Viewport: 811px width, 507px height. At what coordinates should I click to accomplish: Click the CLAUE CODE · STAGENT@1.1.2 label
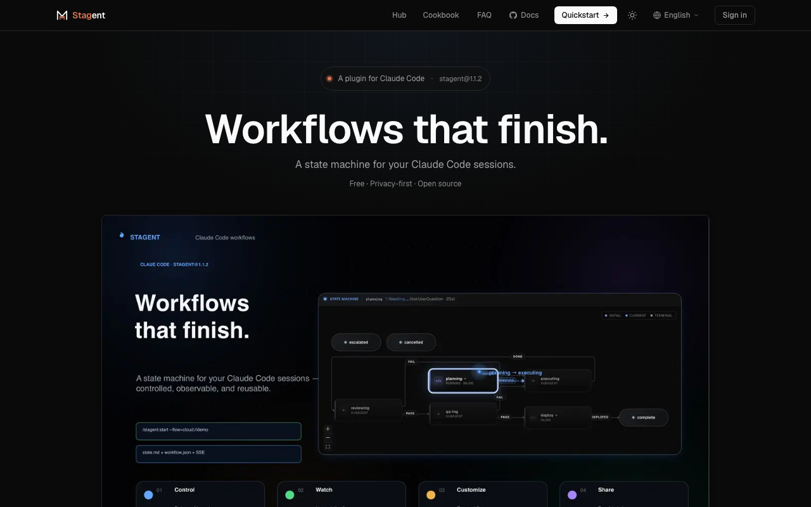(174, 264)
